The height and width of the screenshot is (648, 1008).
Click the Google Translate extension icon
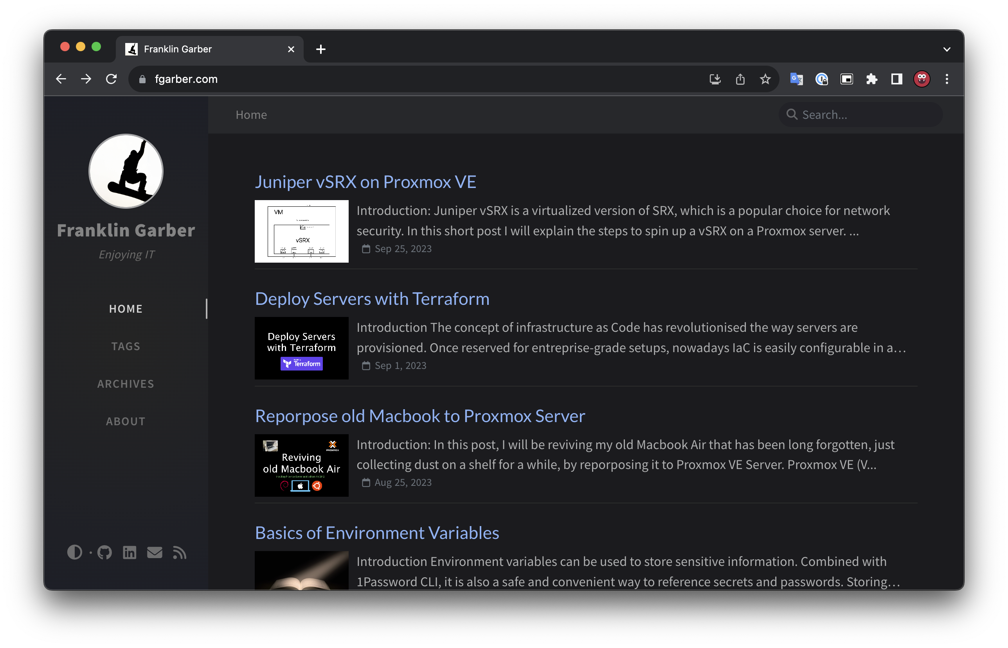click(x=796, y=79)
